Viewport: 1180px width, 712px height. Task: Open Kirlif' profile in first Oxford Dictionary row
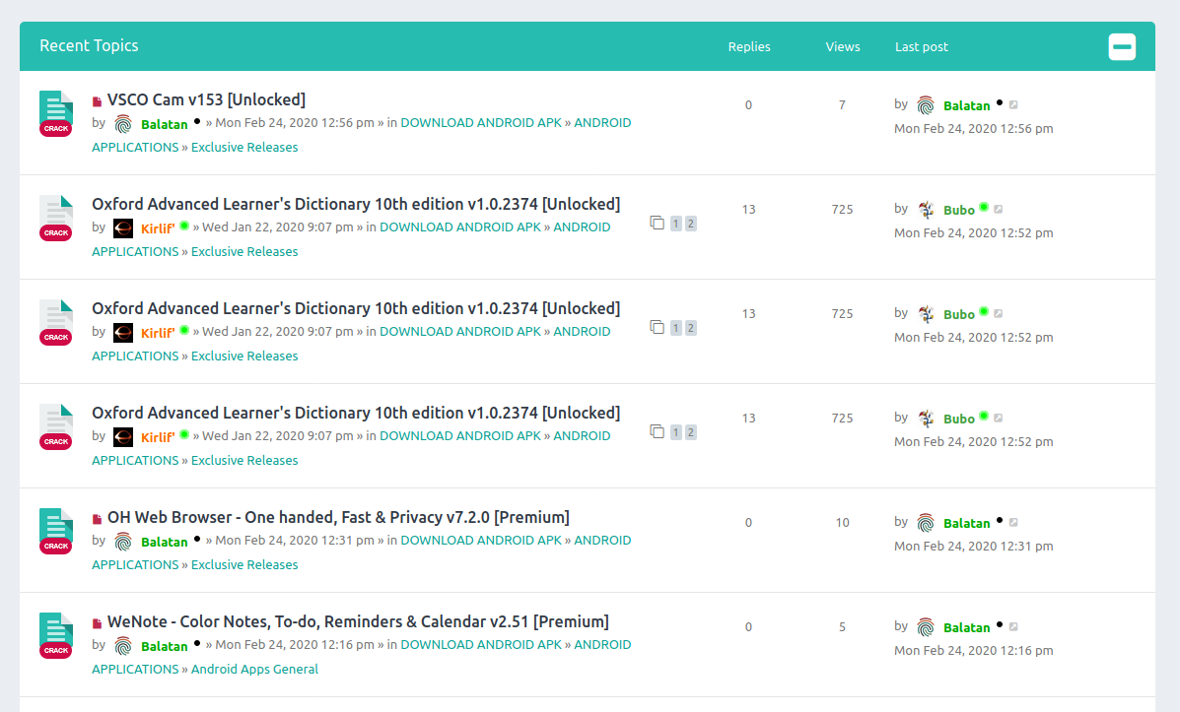158,228
